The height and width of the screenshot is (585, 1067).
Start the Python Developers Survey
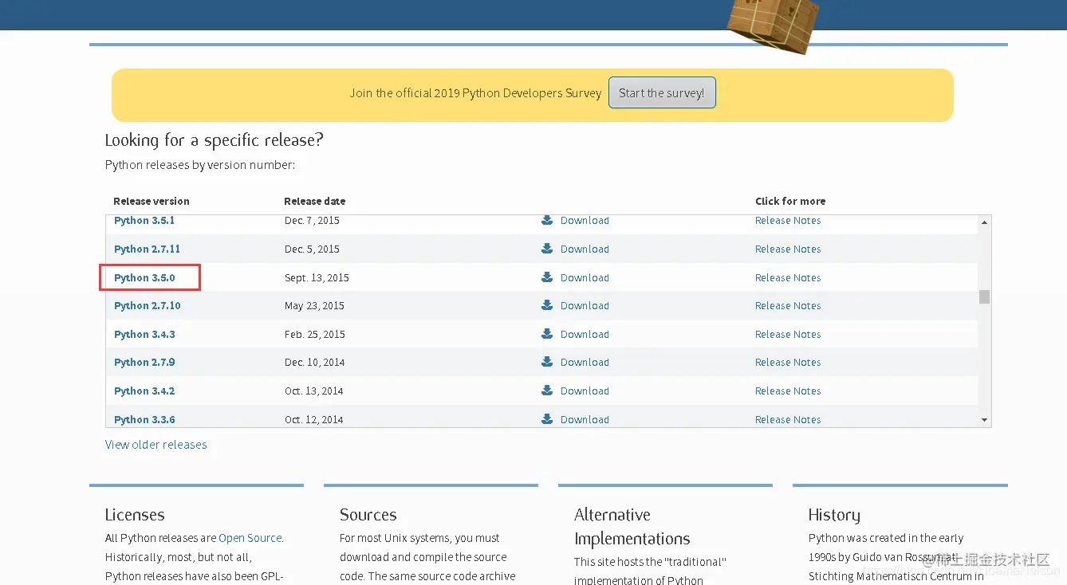coord(662,92)
